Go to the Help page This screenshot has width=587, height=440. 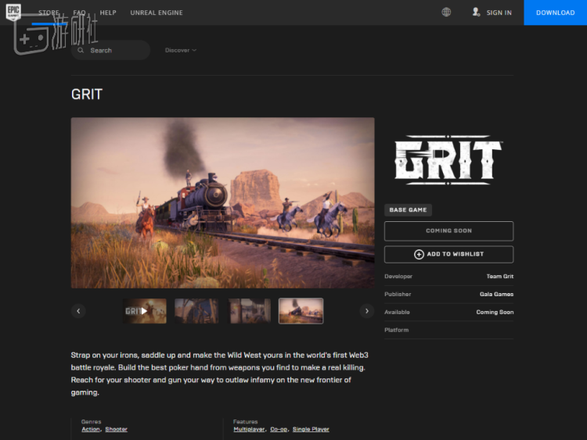pyautogui.click(x=108, y=13)
